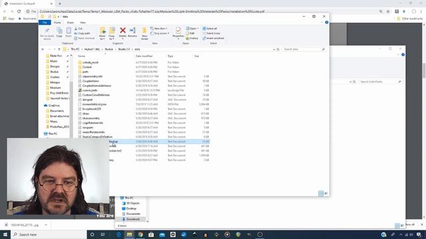The width and height of the screenshot is (426, 239).
Task: Click the bookmark star in Chrome's address bar
Action: tap(388, 11)
